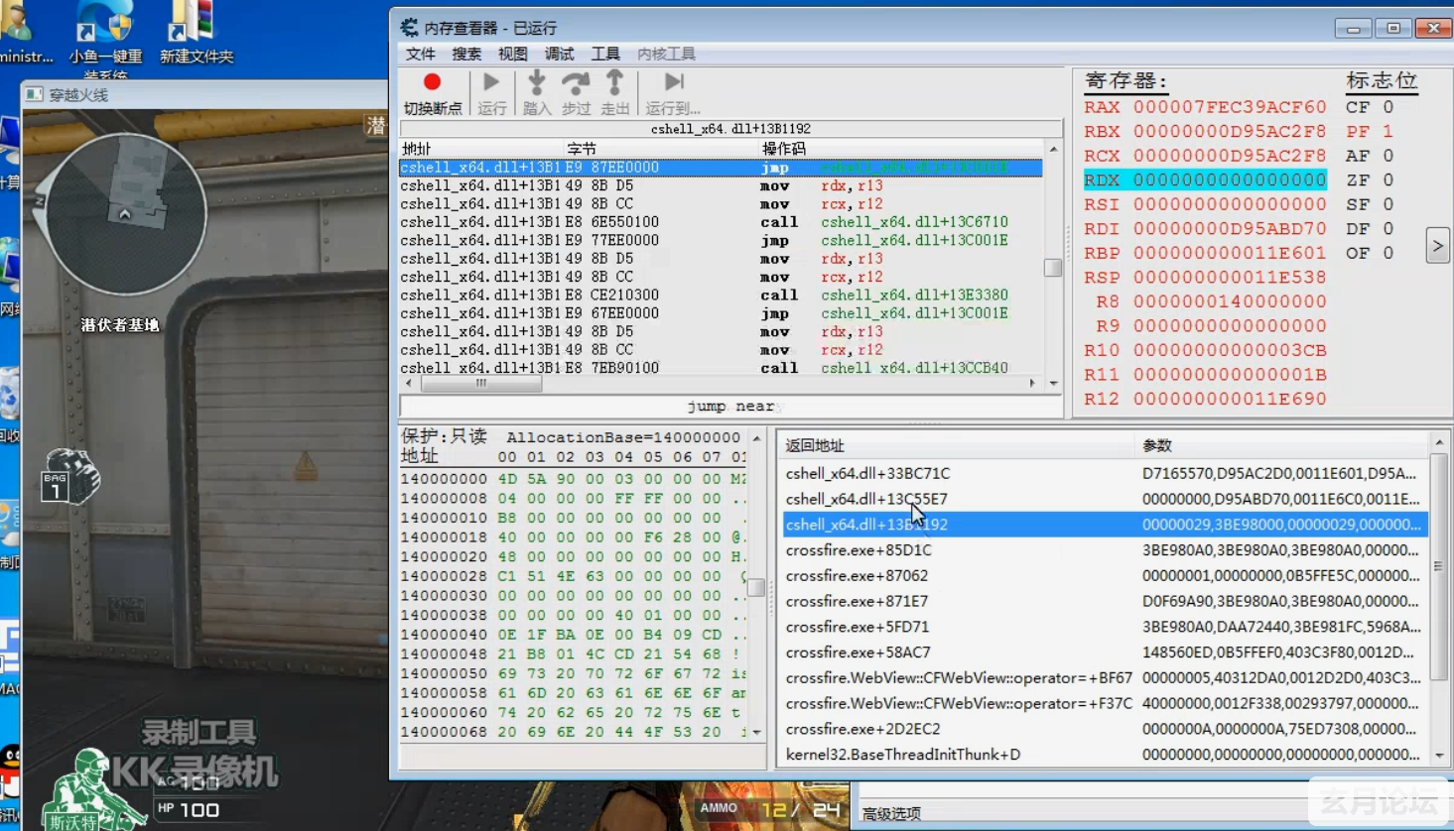Image resolution: width=1454 pixels, height=831 pixels.
Task: Click the 参数 stack column header
Action: click(1157, 445)
